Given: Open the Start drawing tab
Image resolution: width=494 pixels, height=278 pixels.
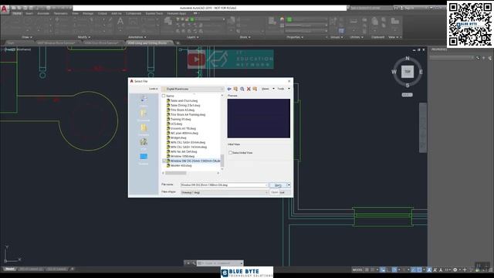Looking at the screenshot, I should 10,43.
